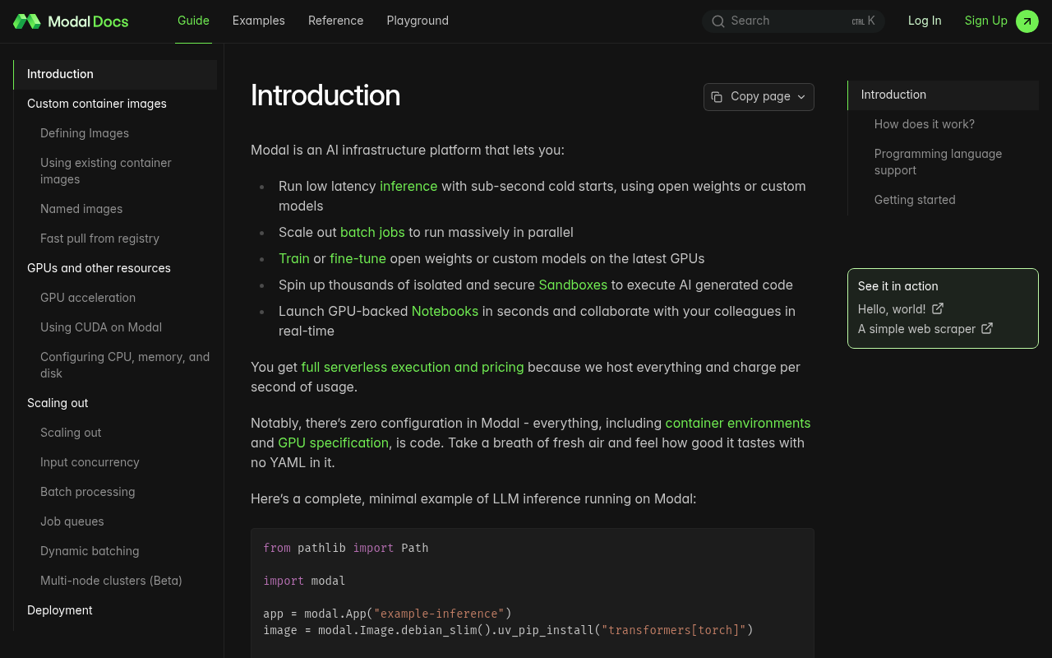Follow the Train link
The width and height of the screenshot is (1052, 658).
[x=294, y=258]
